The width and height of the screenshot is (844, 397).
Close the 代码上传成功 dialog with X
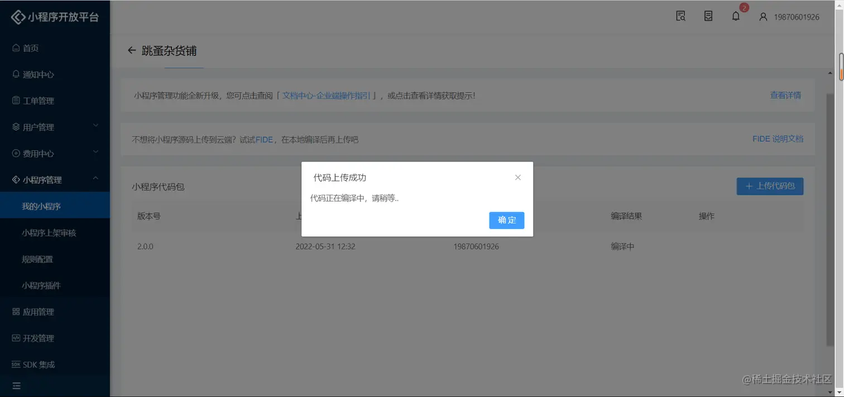click(x=518, y=178)
